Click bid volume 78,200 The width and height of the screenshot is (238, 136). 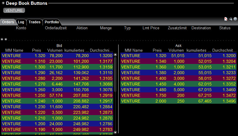pyautogui.click(x=56, y=56)
